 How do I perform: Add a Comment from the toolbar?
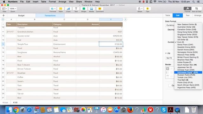100,9
